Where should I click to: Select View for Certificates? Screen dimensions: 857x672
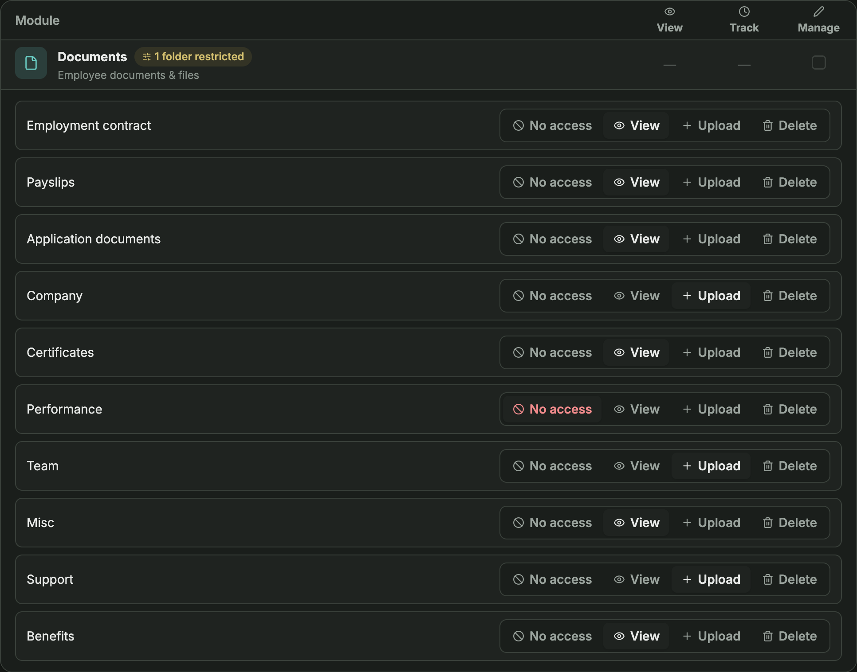[636, 352]
